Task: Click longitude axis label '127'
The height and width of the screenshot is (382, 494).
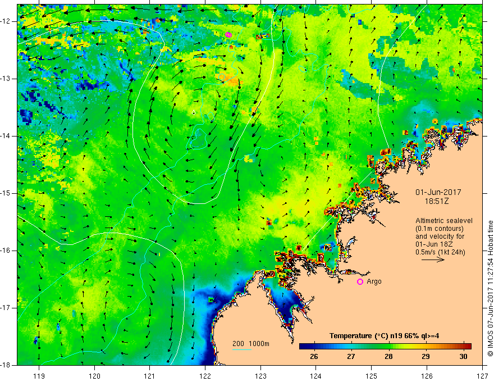Action: [x=482, y=376]
